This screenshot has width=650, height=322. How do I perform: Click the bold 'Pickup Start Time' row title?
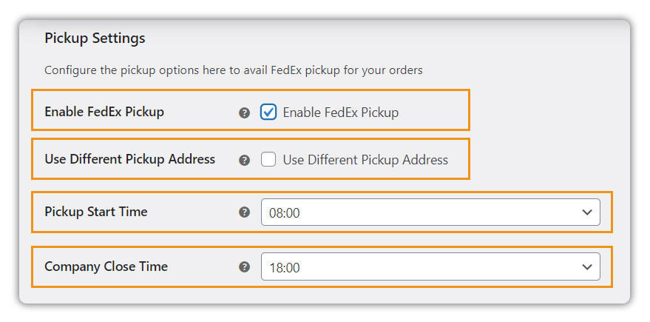pos(96,212)
